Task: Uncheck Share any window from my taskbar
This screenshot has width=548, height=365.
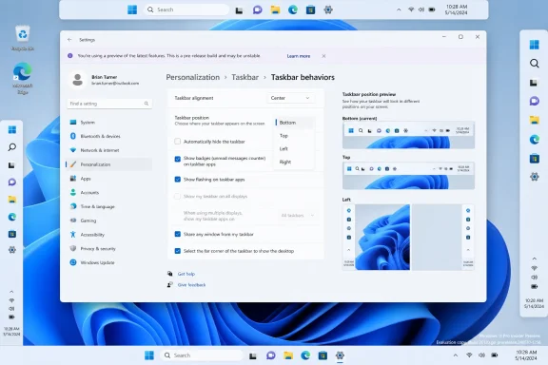Action: coord(178,234)
